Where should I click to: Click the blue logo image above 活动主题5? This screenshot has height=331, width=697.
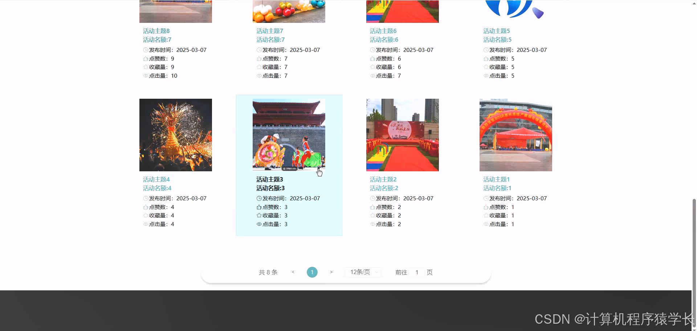coord(516,11)
